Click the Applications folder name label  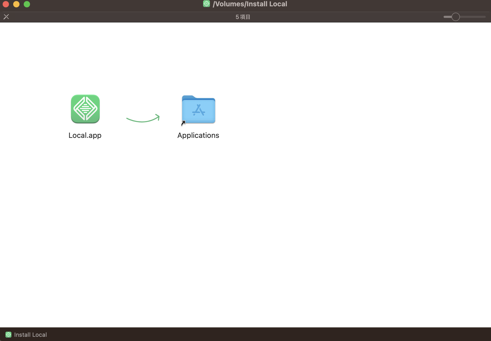click(198, 135)
